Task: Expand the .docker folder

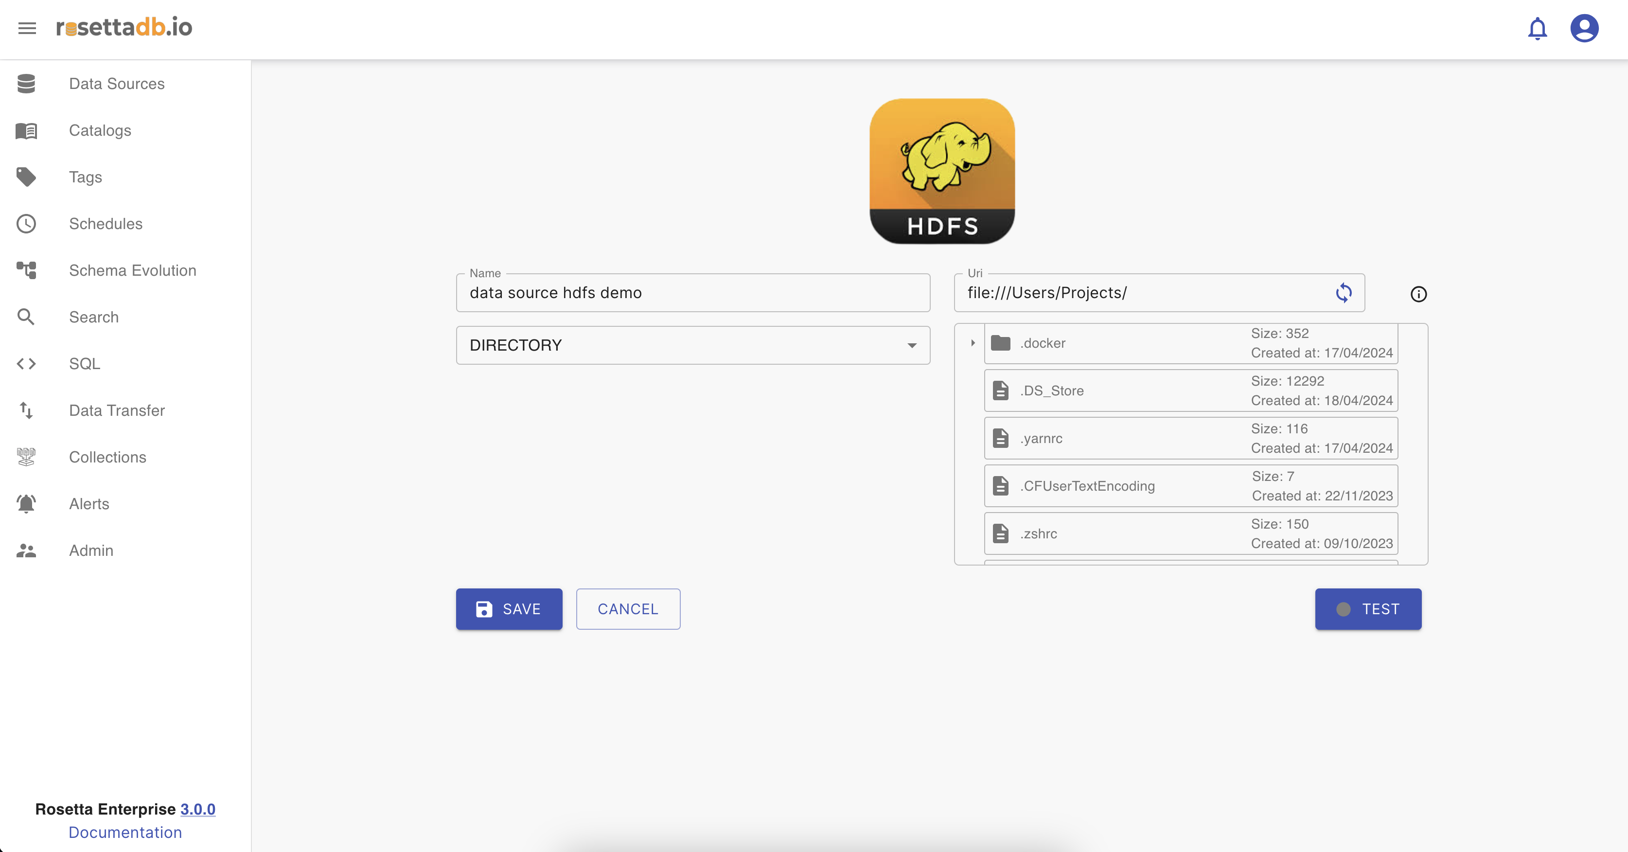Action: [973, 343]
